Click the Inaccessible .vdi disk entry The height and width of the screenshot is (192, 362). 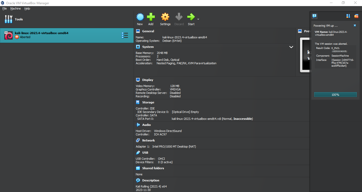(x=212, y=119)
